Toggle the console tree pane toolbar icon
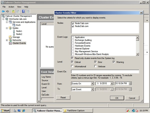150x113 pixels. [x=18, y=12]
